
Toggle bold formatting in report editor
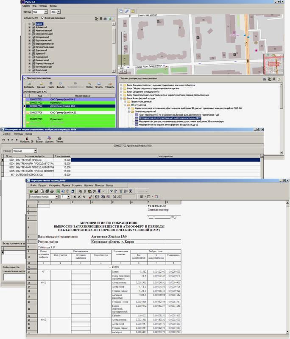click(75, 197)
